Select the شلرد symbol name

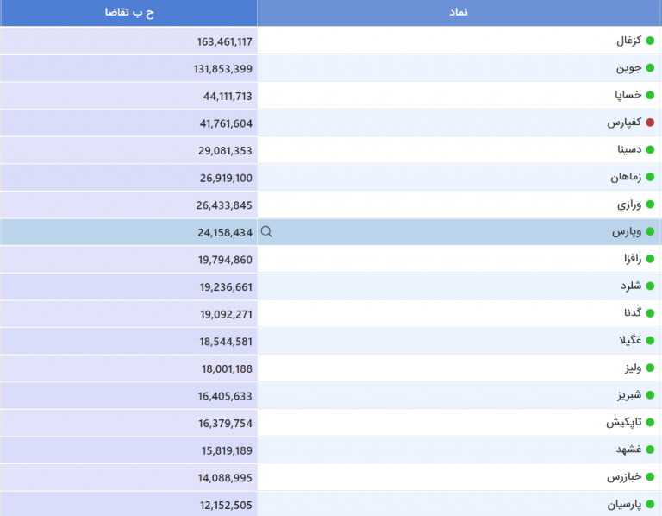(631, 286)
